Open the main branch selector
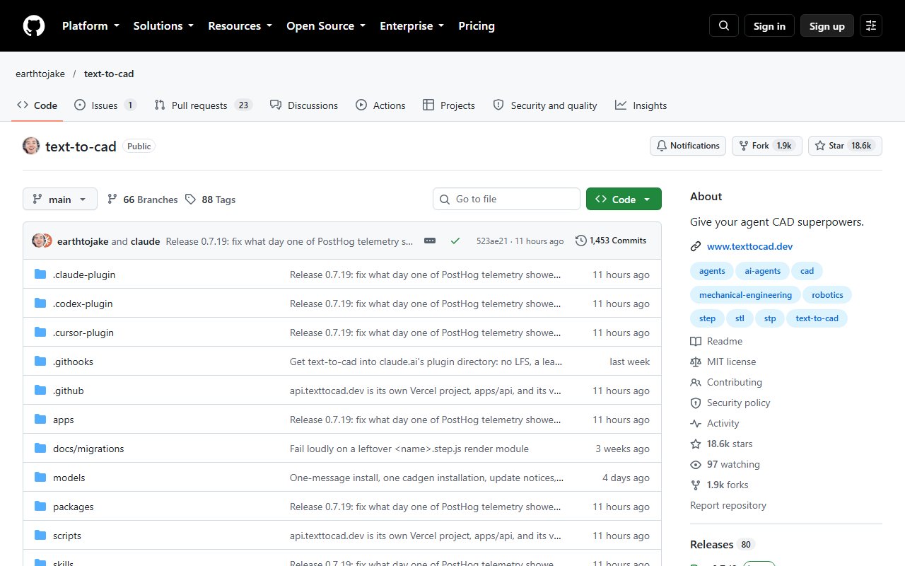This screenshot has width=905, height=566. 59,200
